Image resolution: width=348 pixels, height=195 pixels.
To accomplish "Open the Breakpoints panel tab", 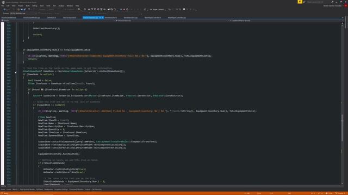I will (x=48, y=190).
